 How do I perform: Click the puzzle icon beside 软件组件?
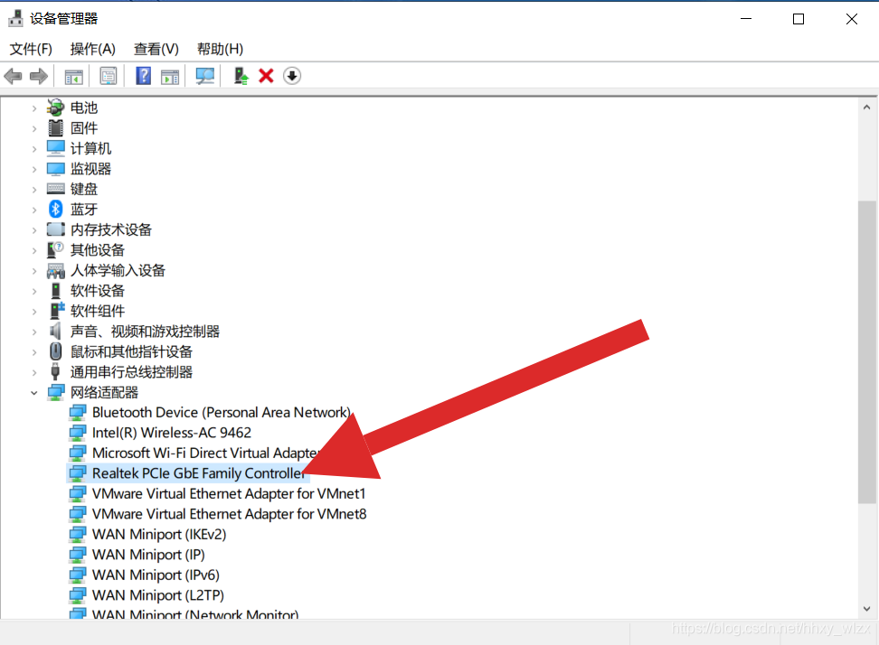(x=57, y=310)
